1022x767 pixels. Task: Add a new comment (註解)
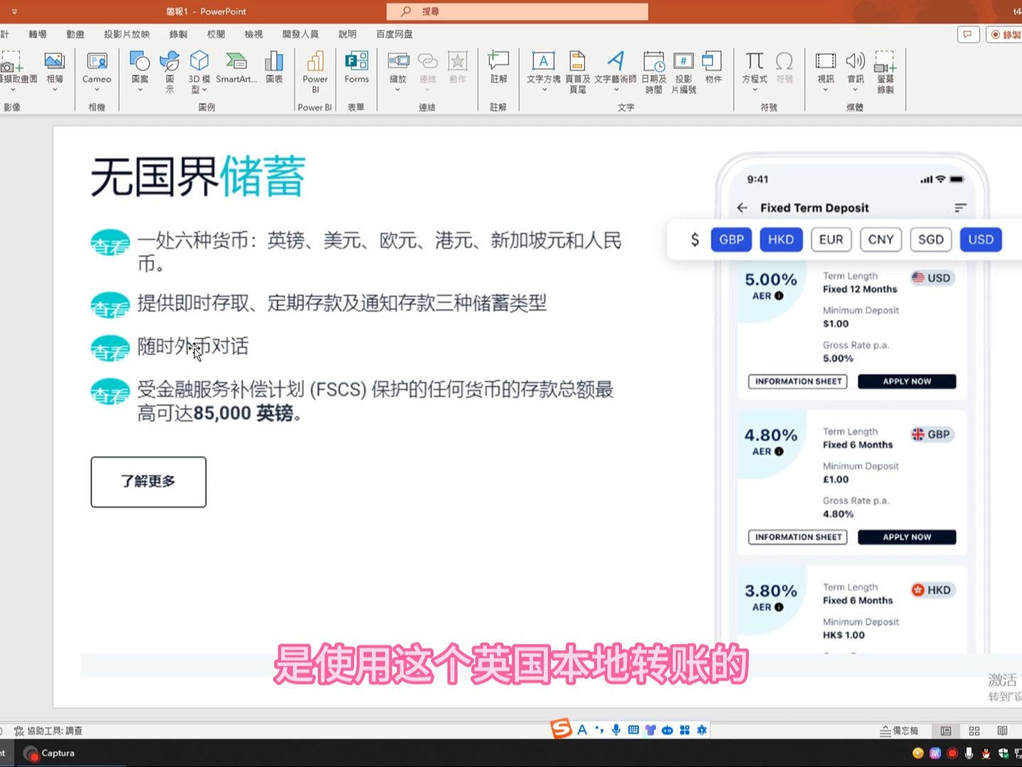498,68
